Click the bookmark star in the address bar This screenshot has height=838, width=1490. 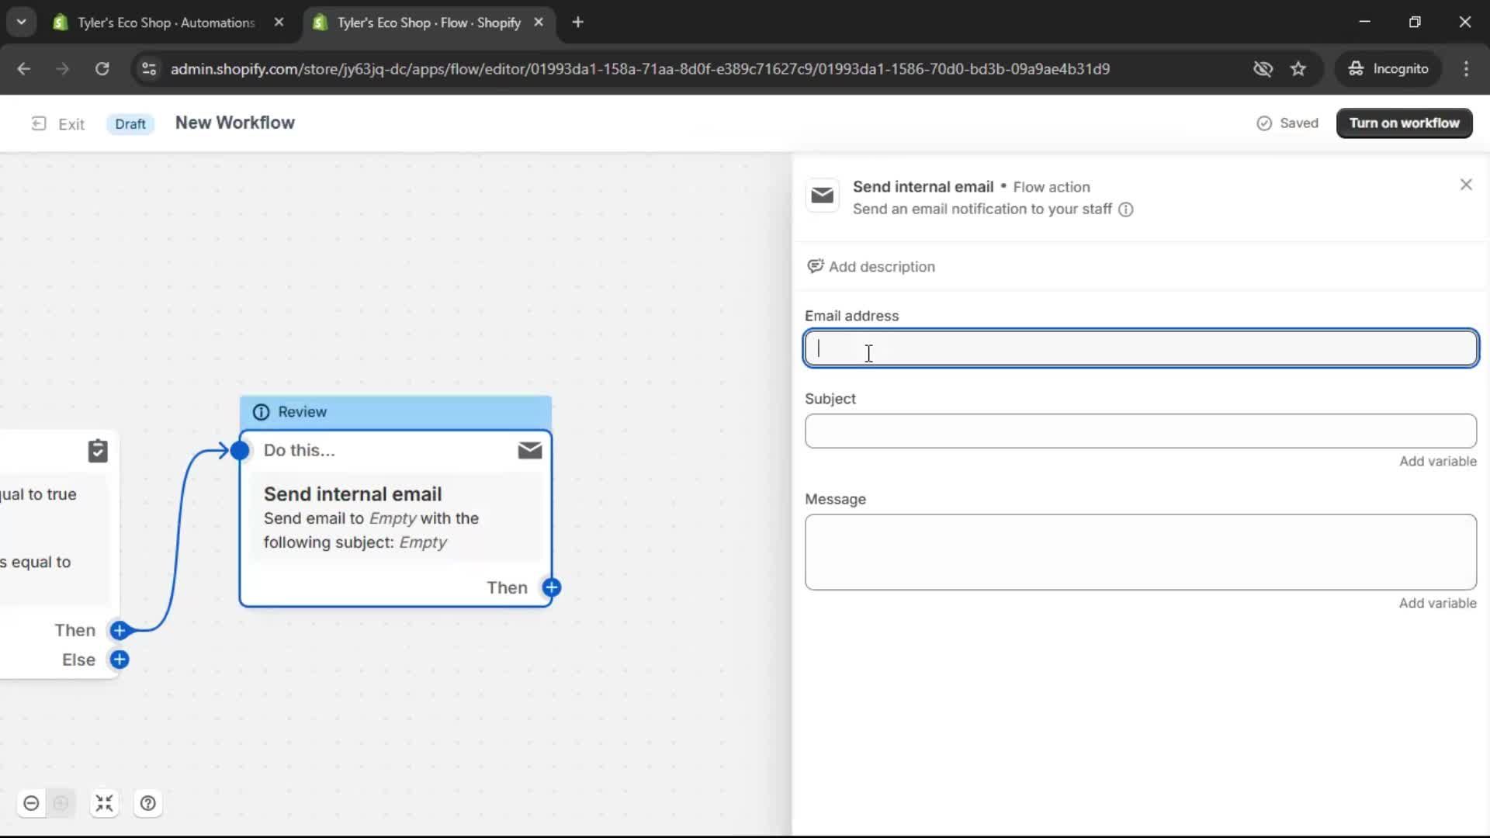[1298, 68]
